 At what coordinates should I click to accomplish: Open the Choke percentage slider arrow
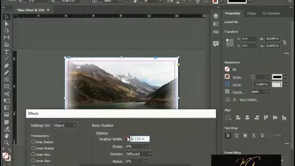tap(146, 146)
